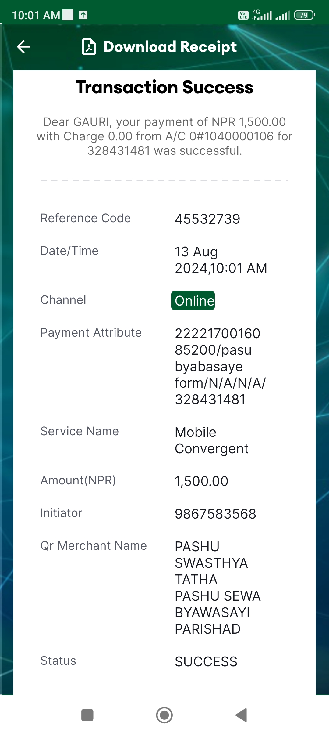This screenshot has height=735, width=329.
Task: Select the Mobile Convergent service name
Action: tap(211, 440)
